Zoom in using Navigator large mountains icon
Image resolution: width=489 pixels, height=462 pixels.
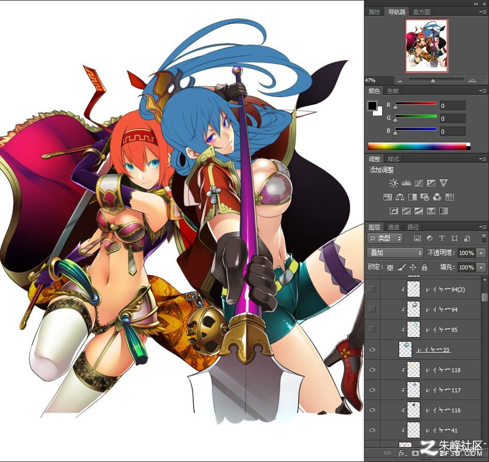tap(472, 81)
